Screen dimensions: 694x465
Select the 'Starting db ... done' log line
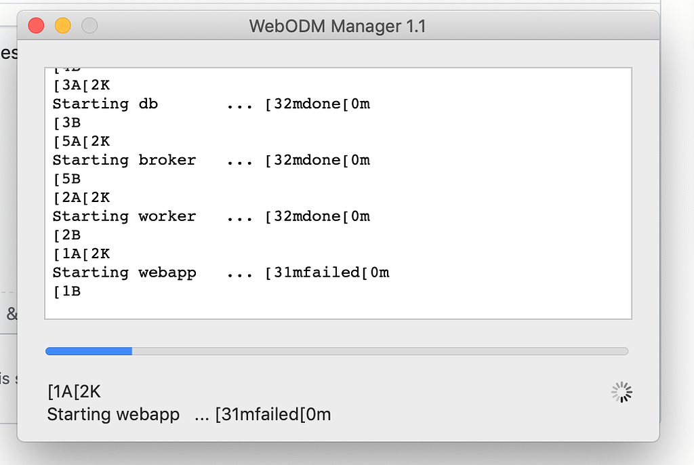point(211,104)
